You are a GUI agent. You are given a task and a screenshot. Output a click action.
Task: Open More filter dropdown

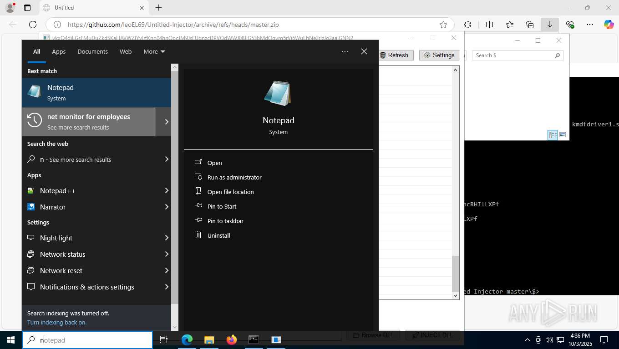pos(154,51)
